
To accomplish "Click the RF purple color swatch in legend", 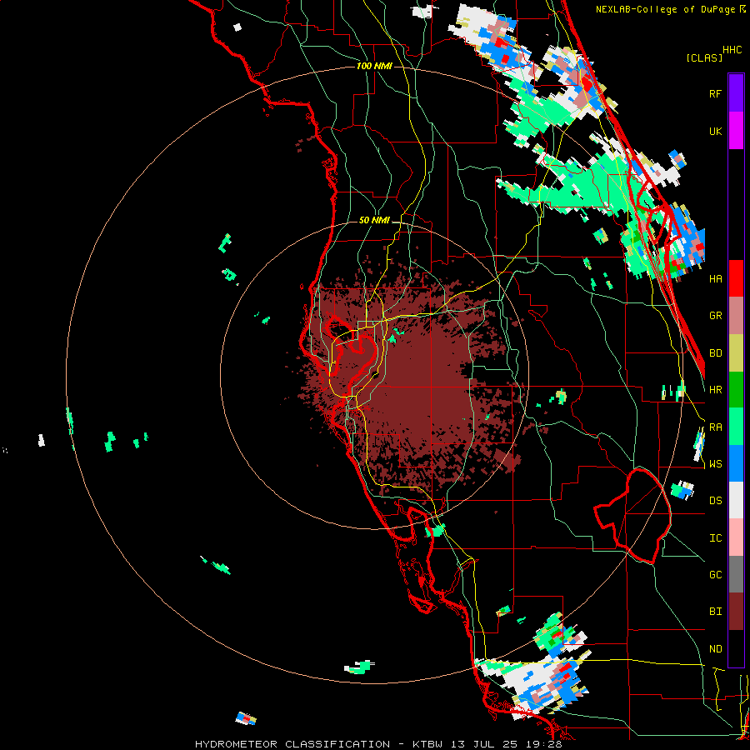I will (736, 93).
